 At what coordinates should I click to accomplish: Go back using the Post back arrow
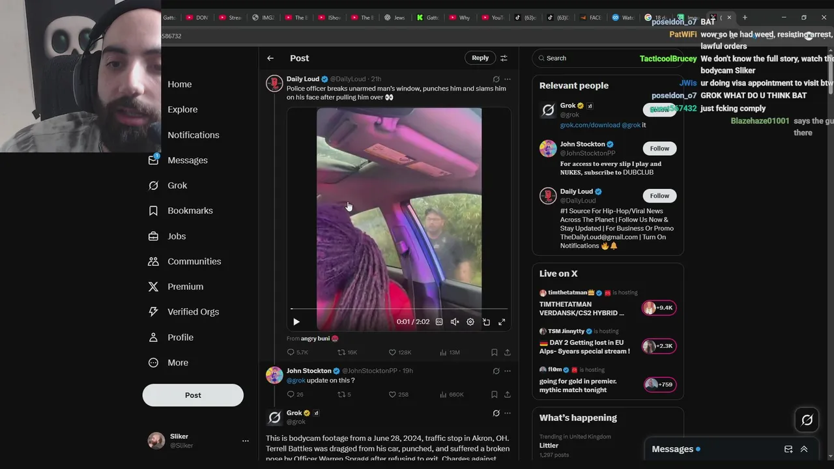tap(270, 58)
